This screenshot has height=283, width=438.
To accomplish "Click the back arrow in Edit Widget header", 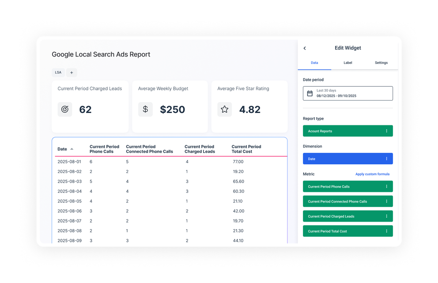I will click(305, 48).
